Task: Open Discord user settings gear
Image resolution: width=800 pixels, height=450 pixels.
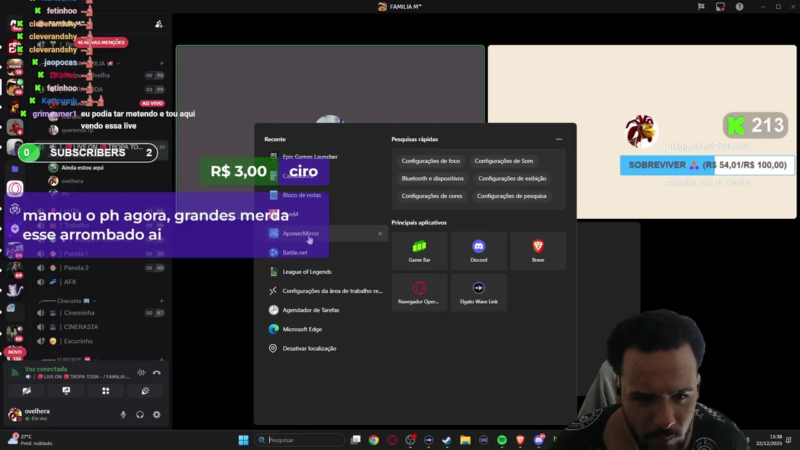Action: click(x=156, y=414)
